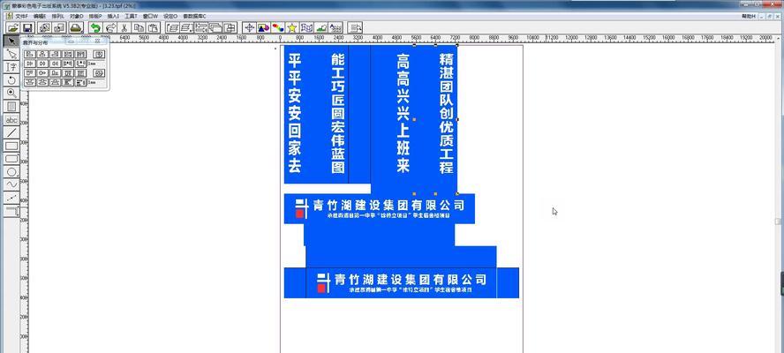
Task: Select the black arrow selection tool
Action: [11, 41]
